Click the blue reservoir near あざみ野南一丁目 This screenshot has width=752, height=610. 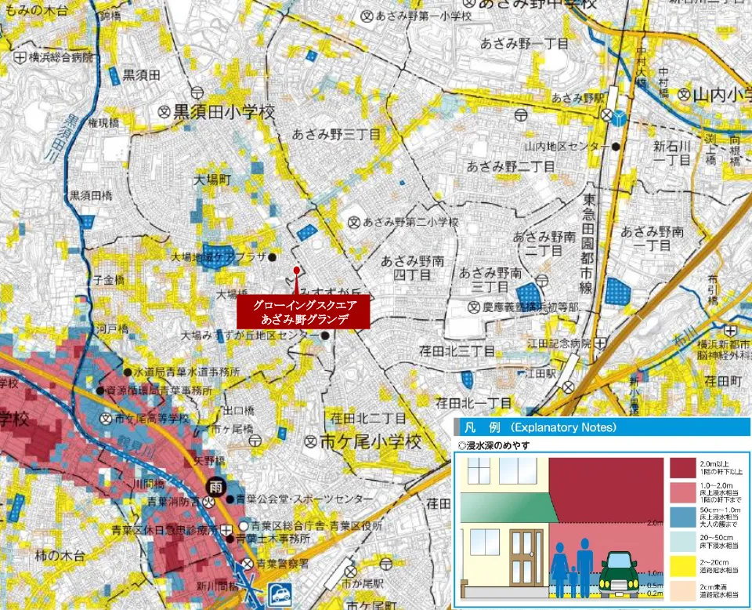617,291
